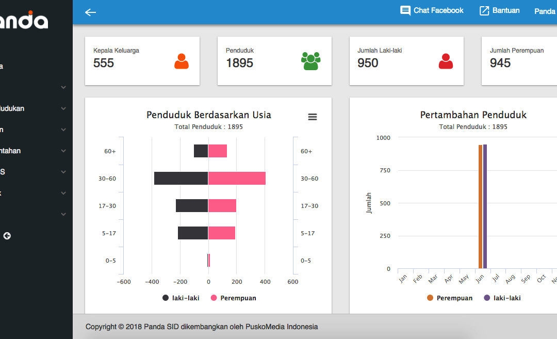Select the Jumlah Perempuan 945 value
Image resolution: width=557 pixels, height=339 pixels.
pyautogui.click(x=500, y=63)
